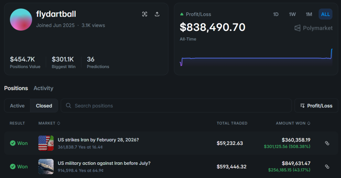The image size is (341, 178).
Task: Click the green Won checkmark in first row
Action: pyautogui.click(x=13, y=143)
